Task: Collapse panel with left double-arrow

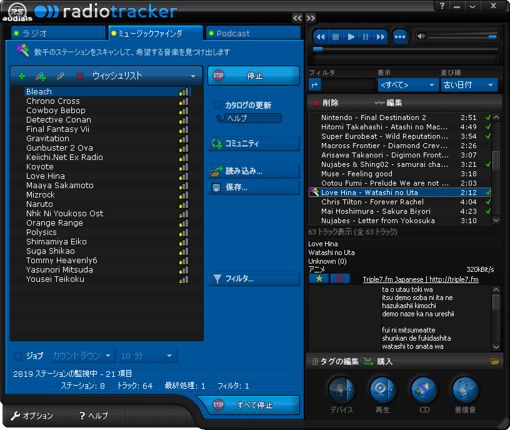Action: 297,18
